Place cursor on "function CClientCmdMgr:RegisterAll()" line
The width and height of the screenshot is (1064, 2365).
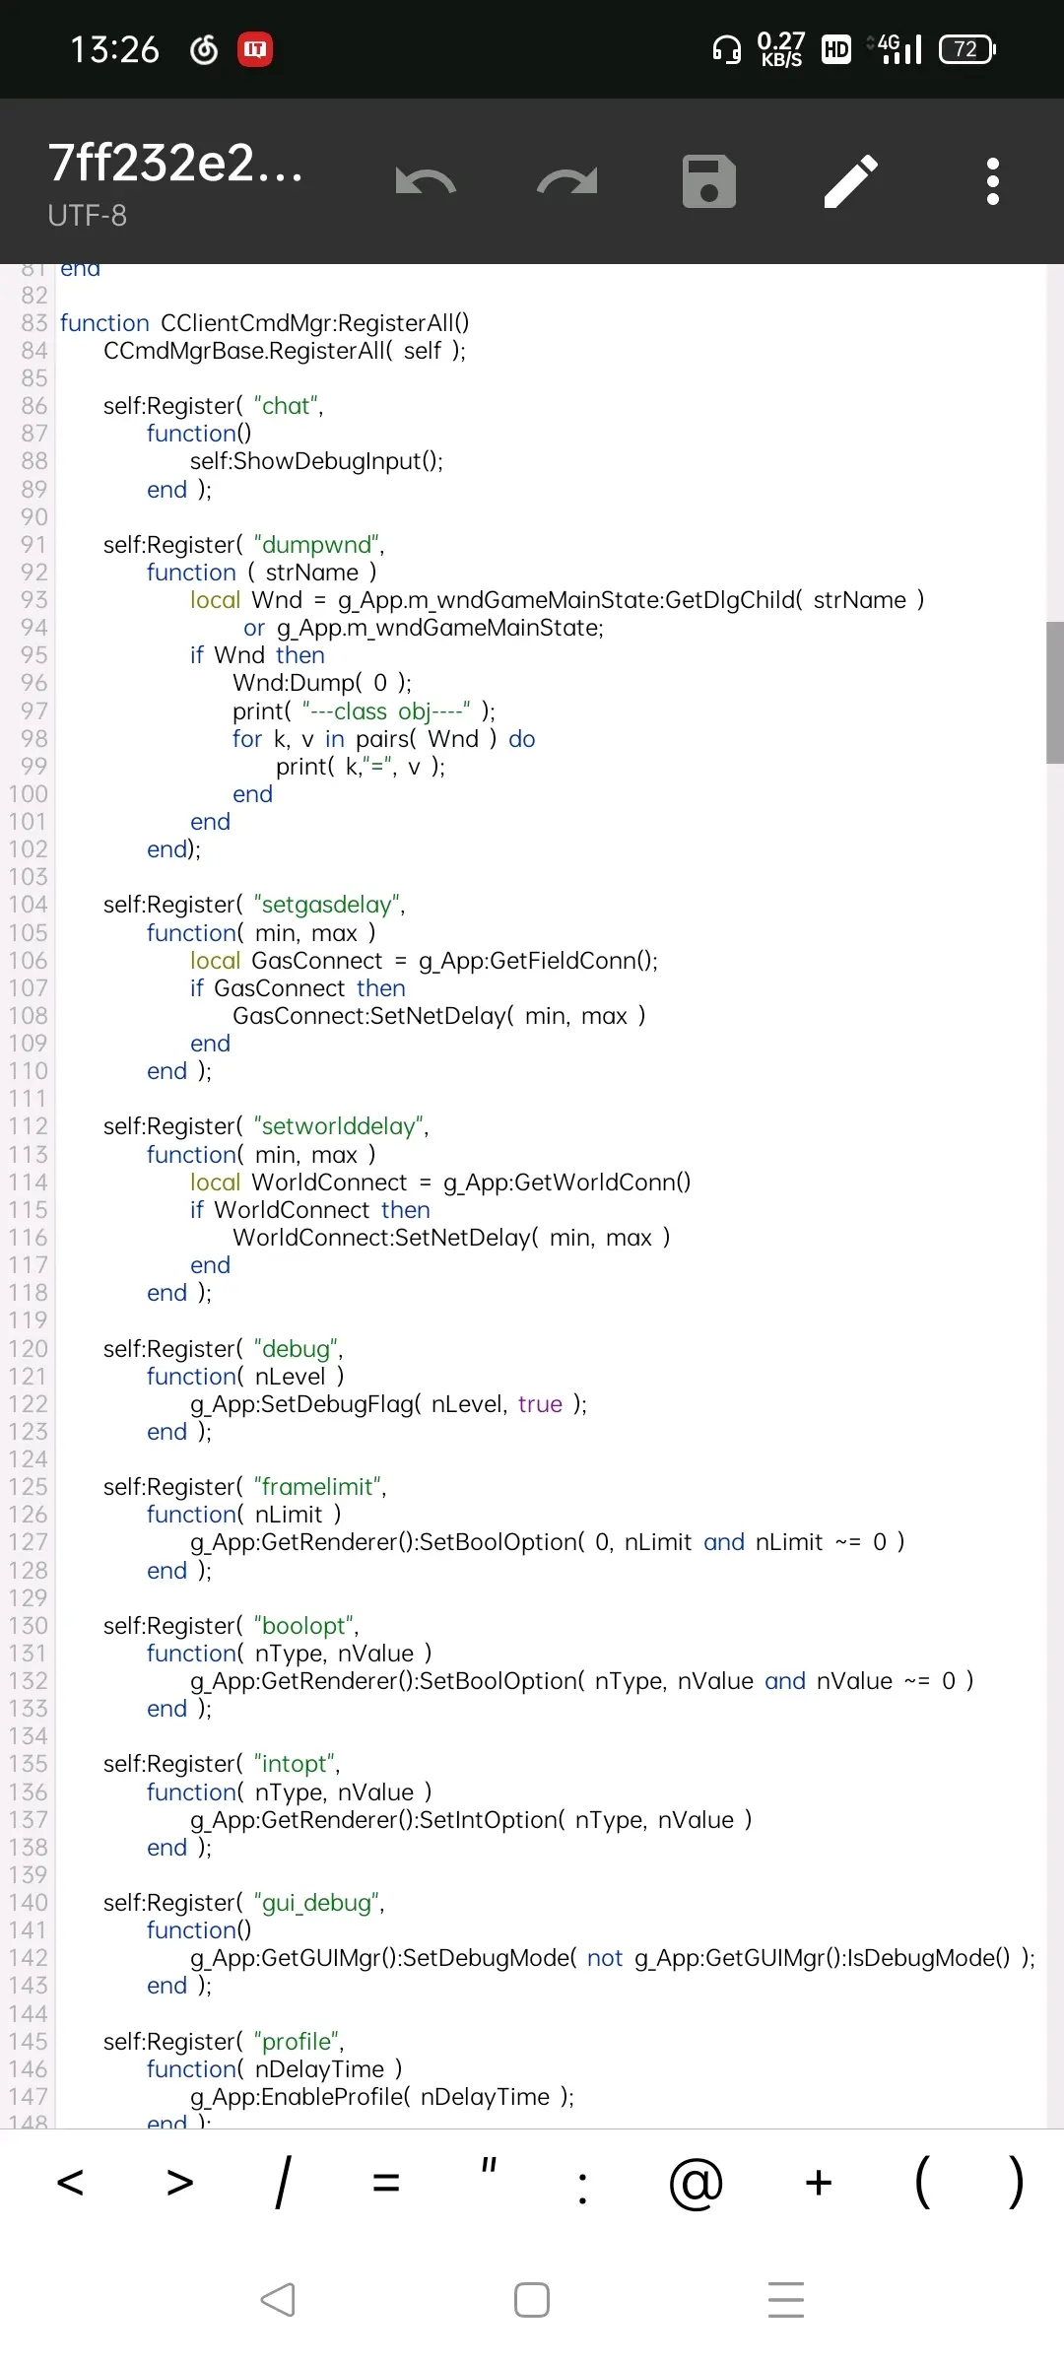click(x=264, y=323)
